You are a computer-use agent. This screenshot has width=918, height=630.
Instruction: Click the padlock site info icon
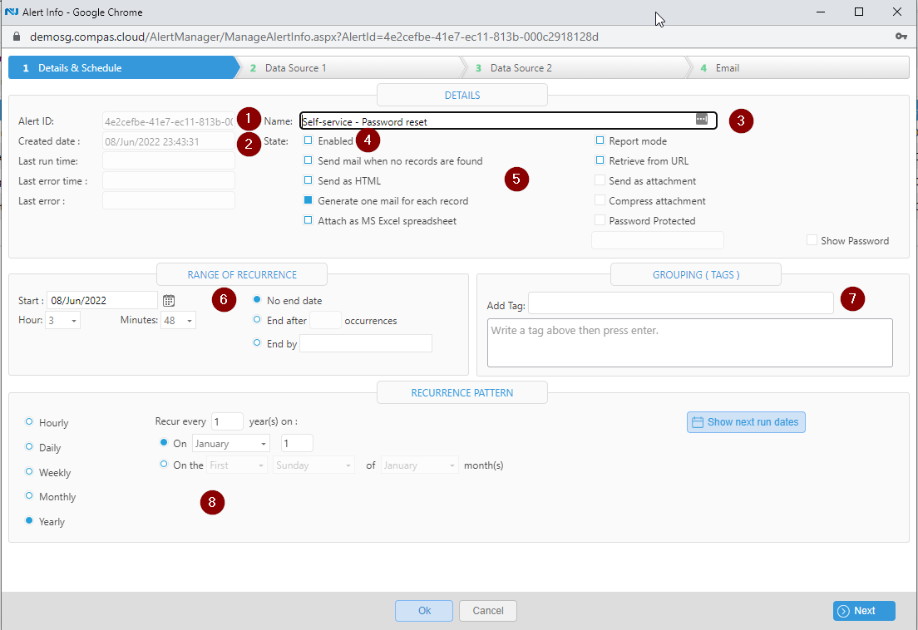tap(17, 37)
